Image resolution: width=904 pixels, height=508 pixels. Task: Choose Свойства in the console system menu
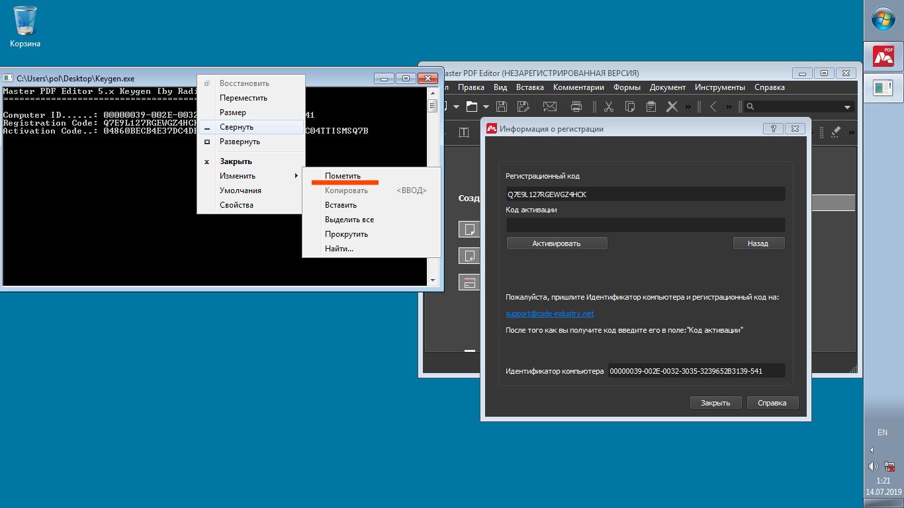click(251, 205)
